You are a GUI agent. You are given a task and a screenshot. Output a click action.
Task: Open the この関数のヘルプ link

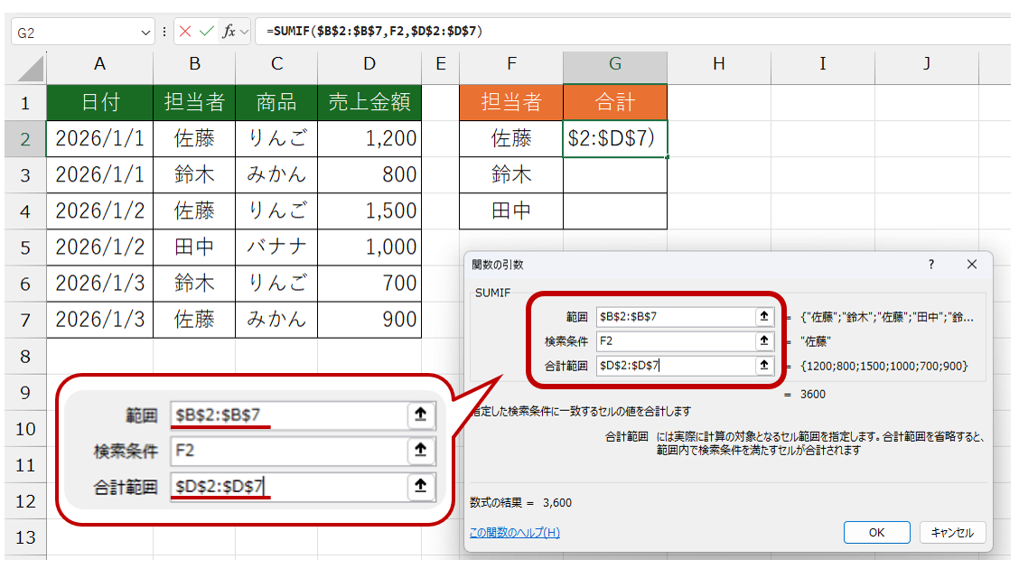514,532
